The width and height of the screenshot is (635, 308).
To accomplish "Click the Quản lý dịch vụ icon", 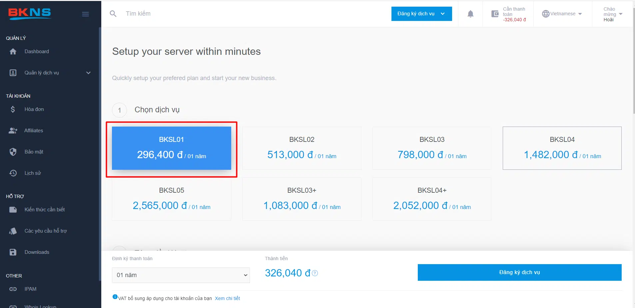I will [x=13, y=73].
